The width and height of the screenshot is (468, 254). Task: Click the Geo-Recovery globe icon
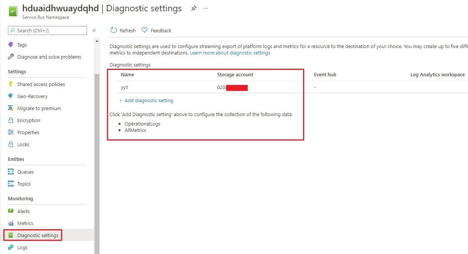[11, 96]
